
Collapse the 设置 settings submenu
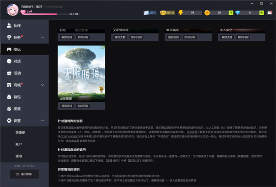[x=42, y=121]
